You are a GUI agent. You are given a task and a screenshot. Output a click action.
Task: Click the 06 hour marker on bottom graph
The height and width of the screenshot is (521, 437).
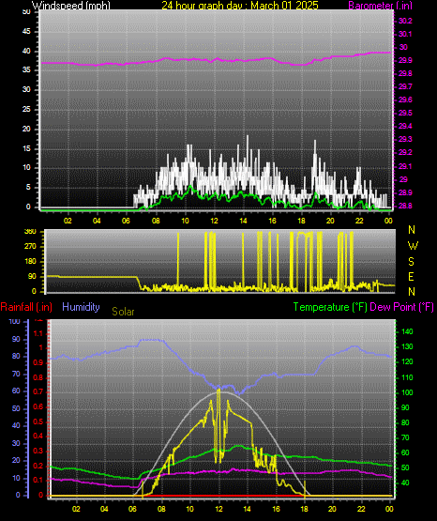coord(132,509)
